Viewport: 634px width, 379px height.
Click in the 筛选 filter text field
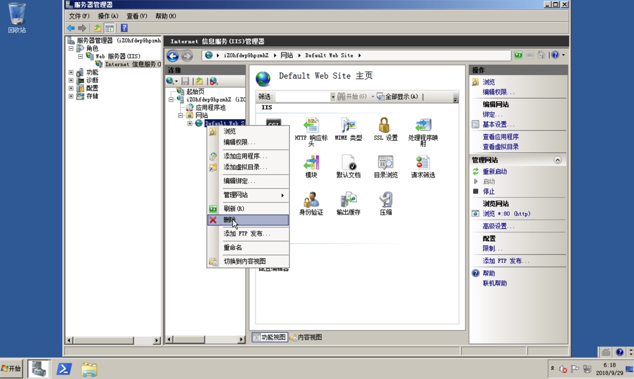coord(303,97)
